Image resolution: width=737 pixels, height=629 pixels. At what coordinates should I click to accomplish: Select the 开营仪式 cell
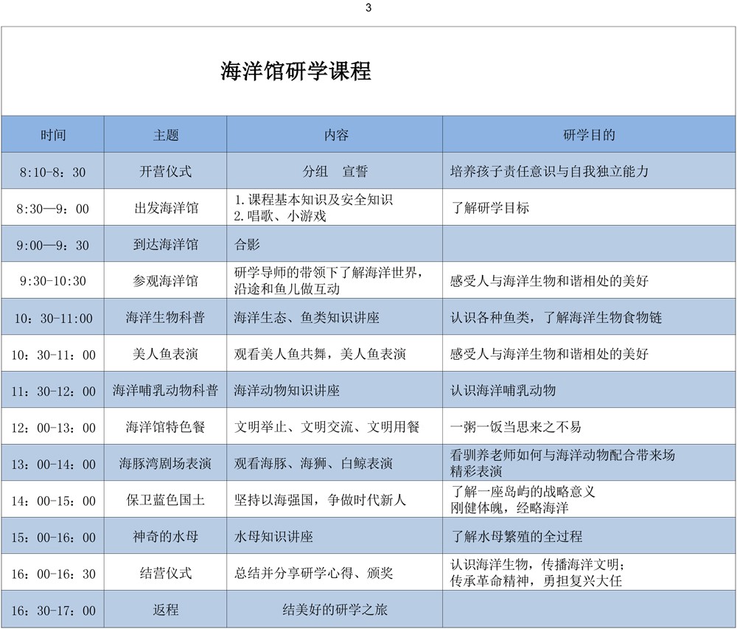[x=166, y=172]
